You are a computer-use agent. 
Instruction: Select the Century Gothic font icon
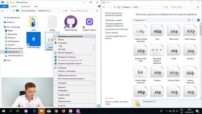coord(174,72)
